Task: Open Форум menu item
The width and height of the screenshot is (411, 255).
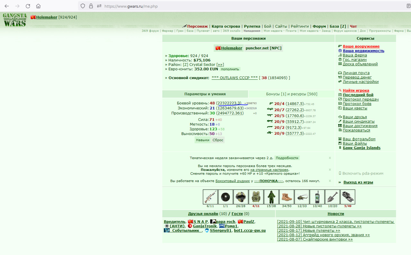Action: pyautogui.click(x=319, y=26)
